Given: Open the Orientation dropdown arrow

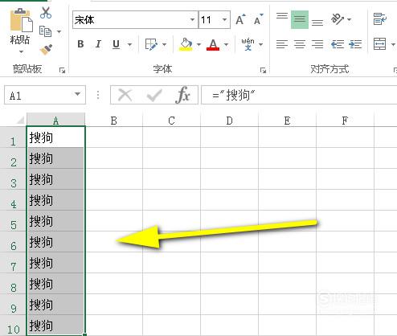Looking at the screenshot, I should coord(349,19).
